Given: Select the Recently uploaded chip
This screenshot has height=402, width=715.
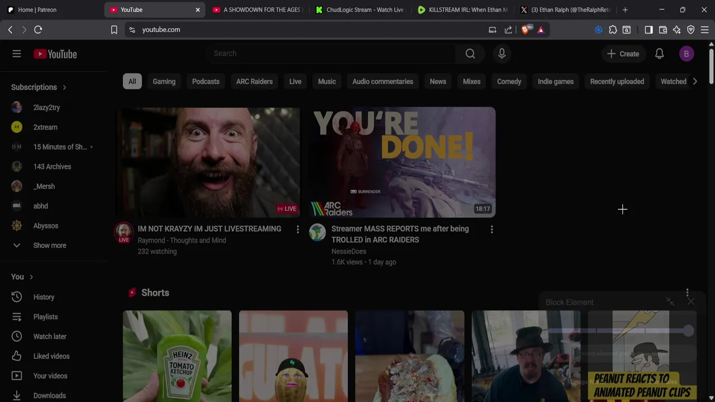Looking at the screenshot, I should [617, 82].
